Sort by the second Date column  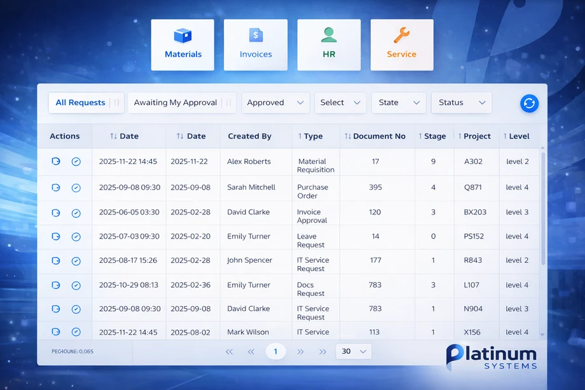[x=191, y=136]
